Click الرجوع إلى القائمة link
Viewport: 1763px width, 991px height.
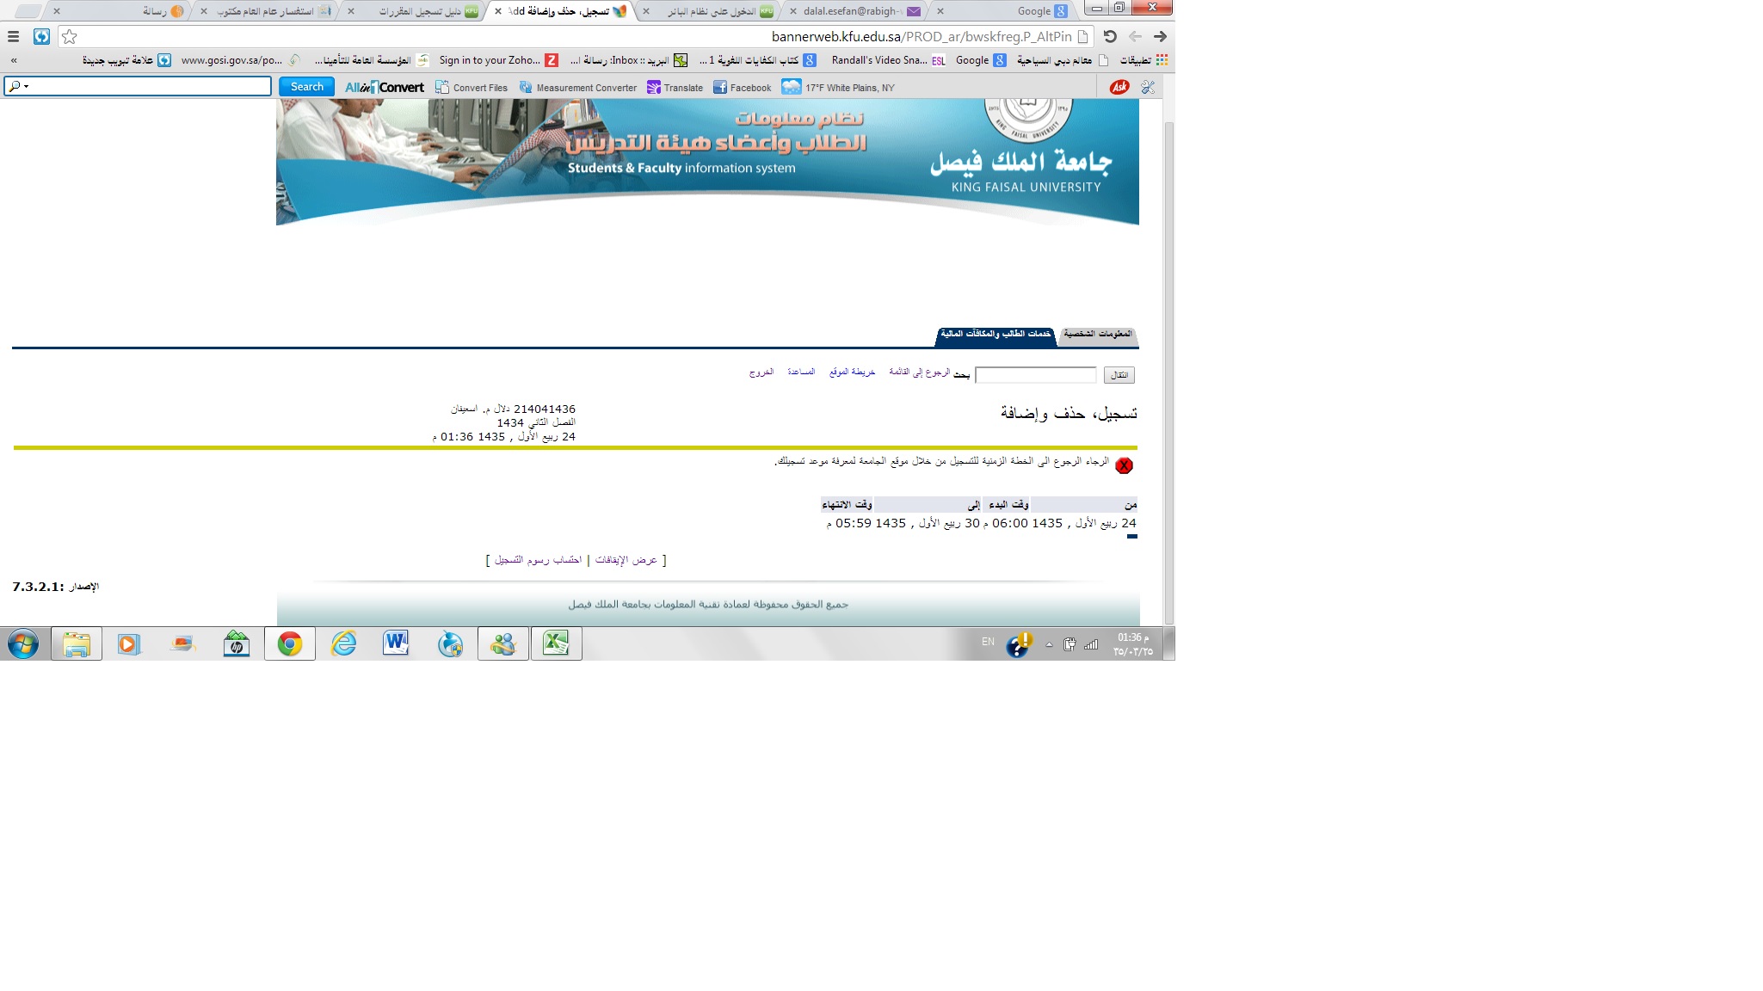point(919,372)
